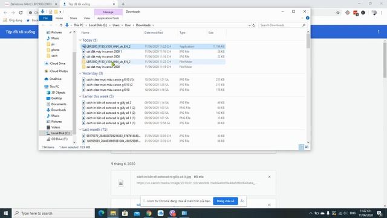This screenshot has width=387, height=218.
Task: Expand the Explorer ribbon chevron
Action: click(302, 18)
